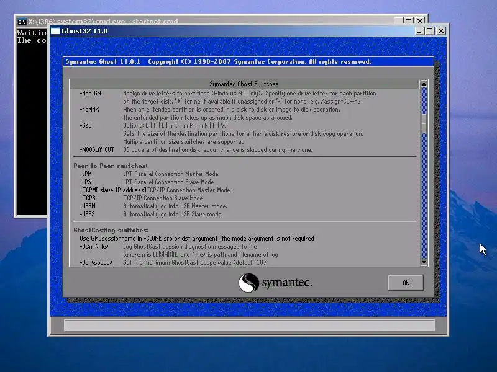Maximize the cmd.exe startnet window
Screen dimensions: 497x372
click(x=409, y=21)
